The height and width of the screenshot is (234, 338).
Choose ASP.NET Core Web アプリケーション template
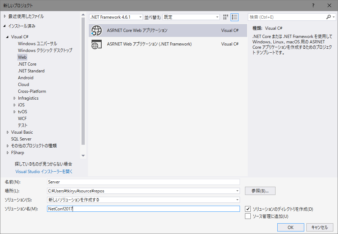[168, 30]
